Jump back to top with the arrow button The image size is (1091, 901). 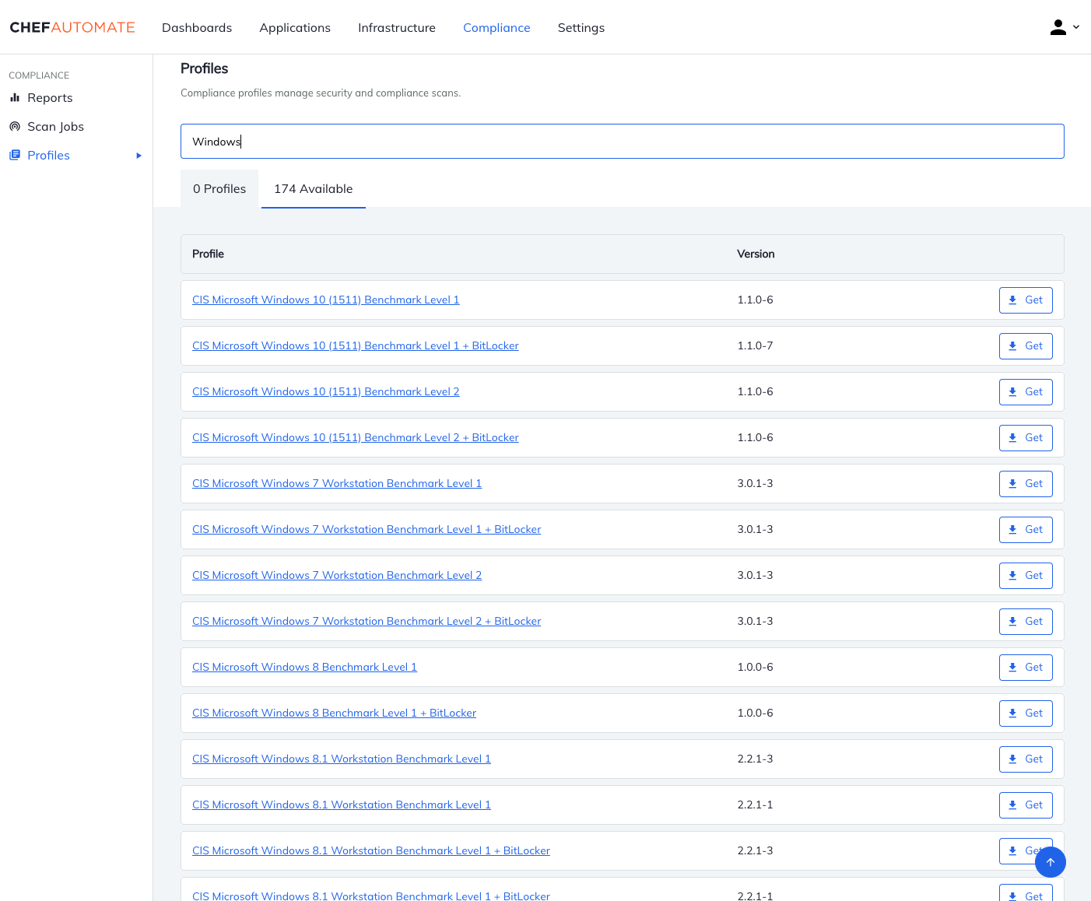click(1051, 862)
